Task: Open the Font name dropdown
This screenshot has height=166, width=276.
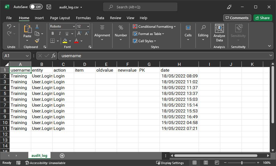Action: pos(74,26)
